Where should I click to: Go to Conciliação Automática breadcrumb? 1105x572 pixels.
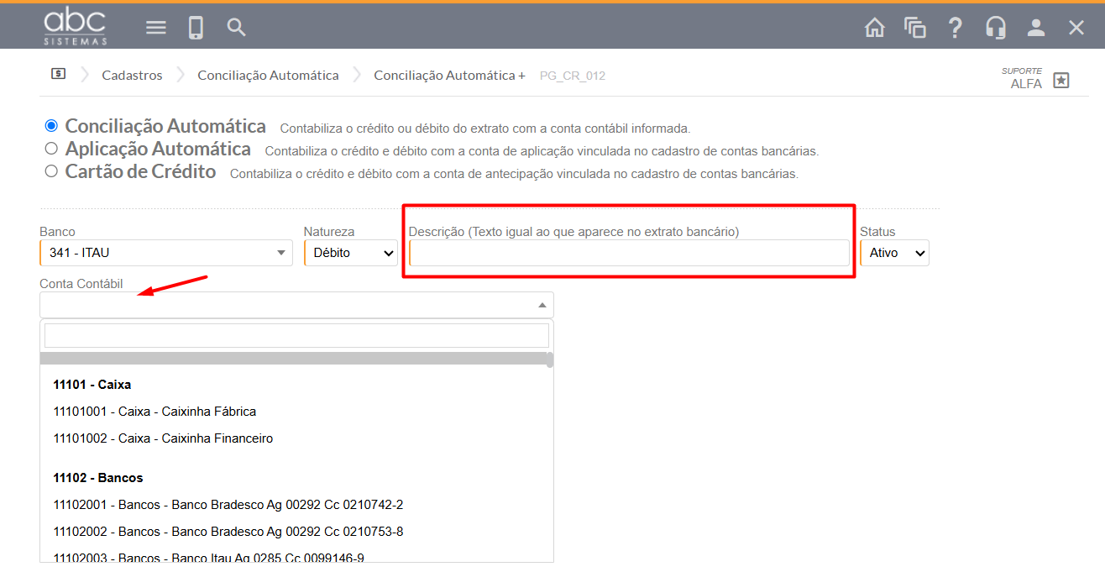coord(268,76)
